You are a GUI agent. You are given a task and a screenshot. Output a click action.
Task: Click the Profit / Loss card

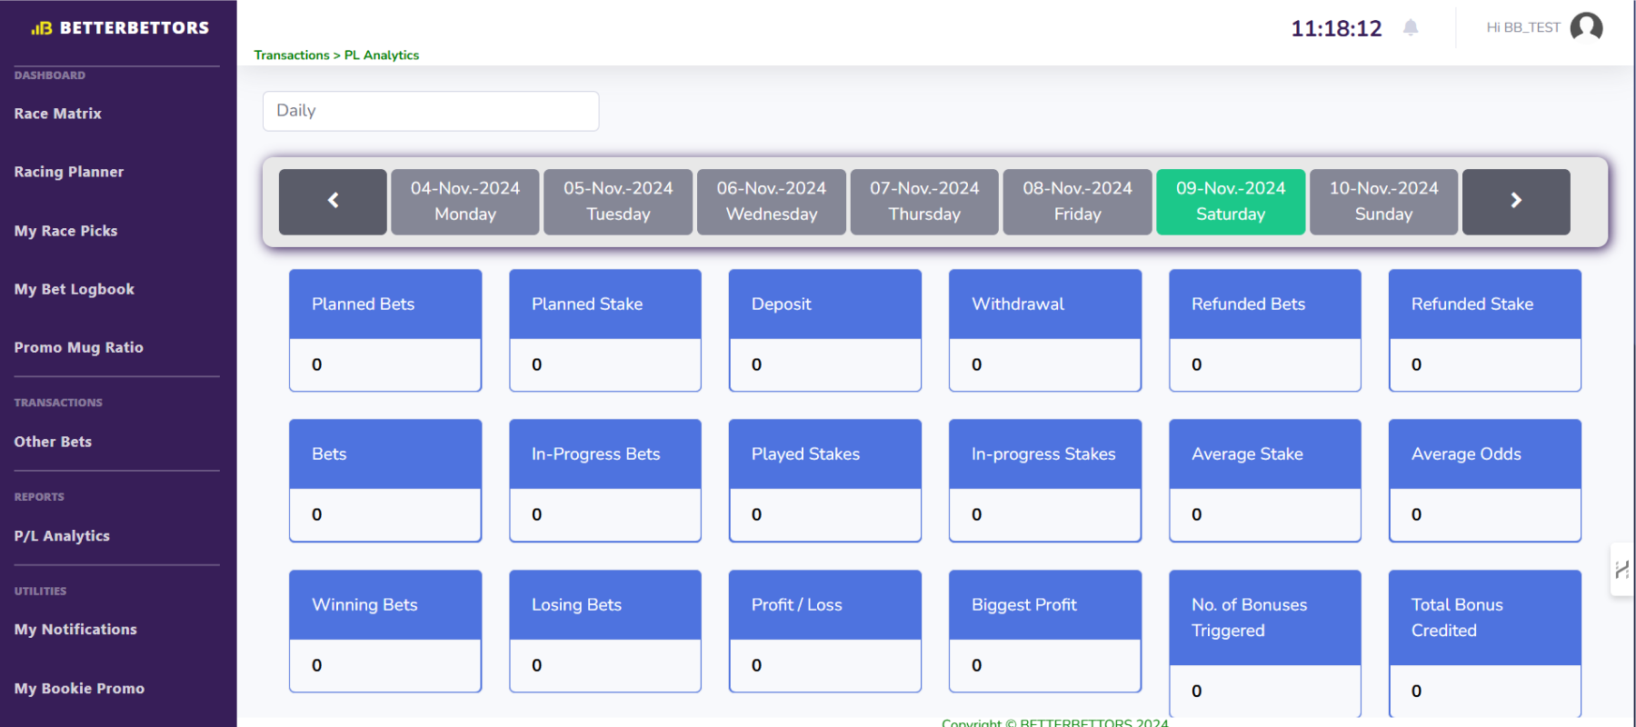(824, 631)
